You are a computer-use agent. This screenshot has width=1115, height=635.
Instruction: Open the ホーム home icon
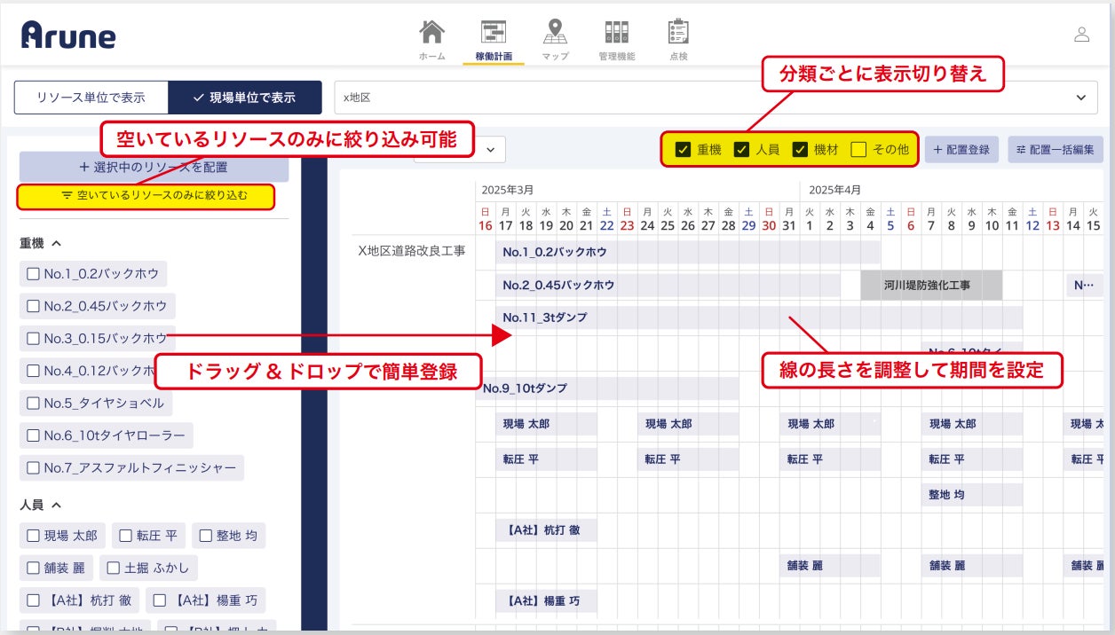[x=431, y=32]
